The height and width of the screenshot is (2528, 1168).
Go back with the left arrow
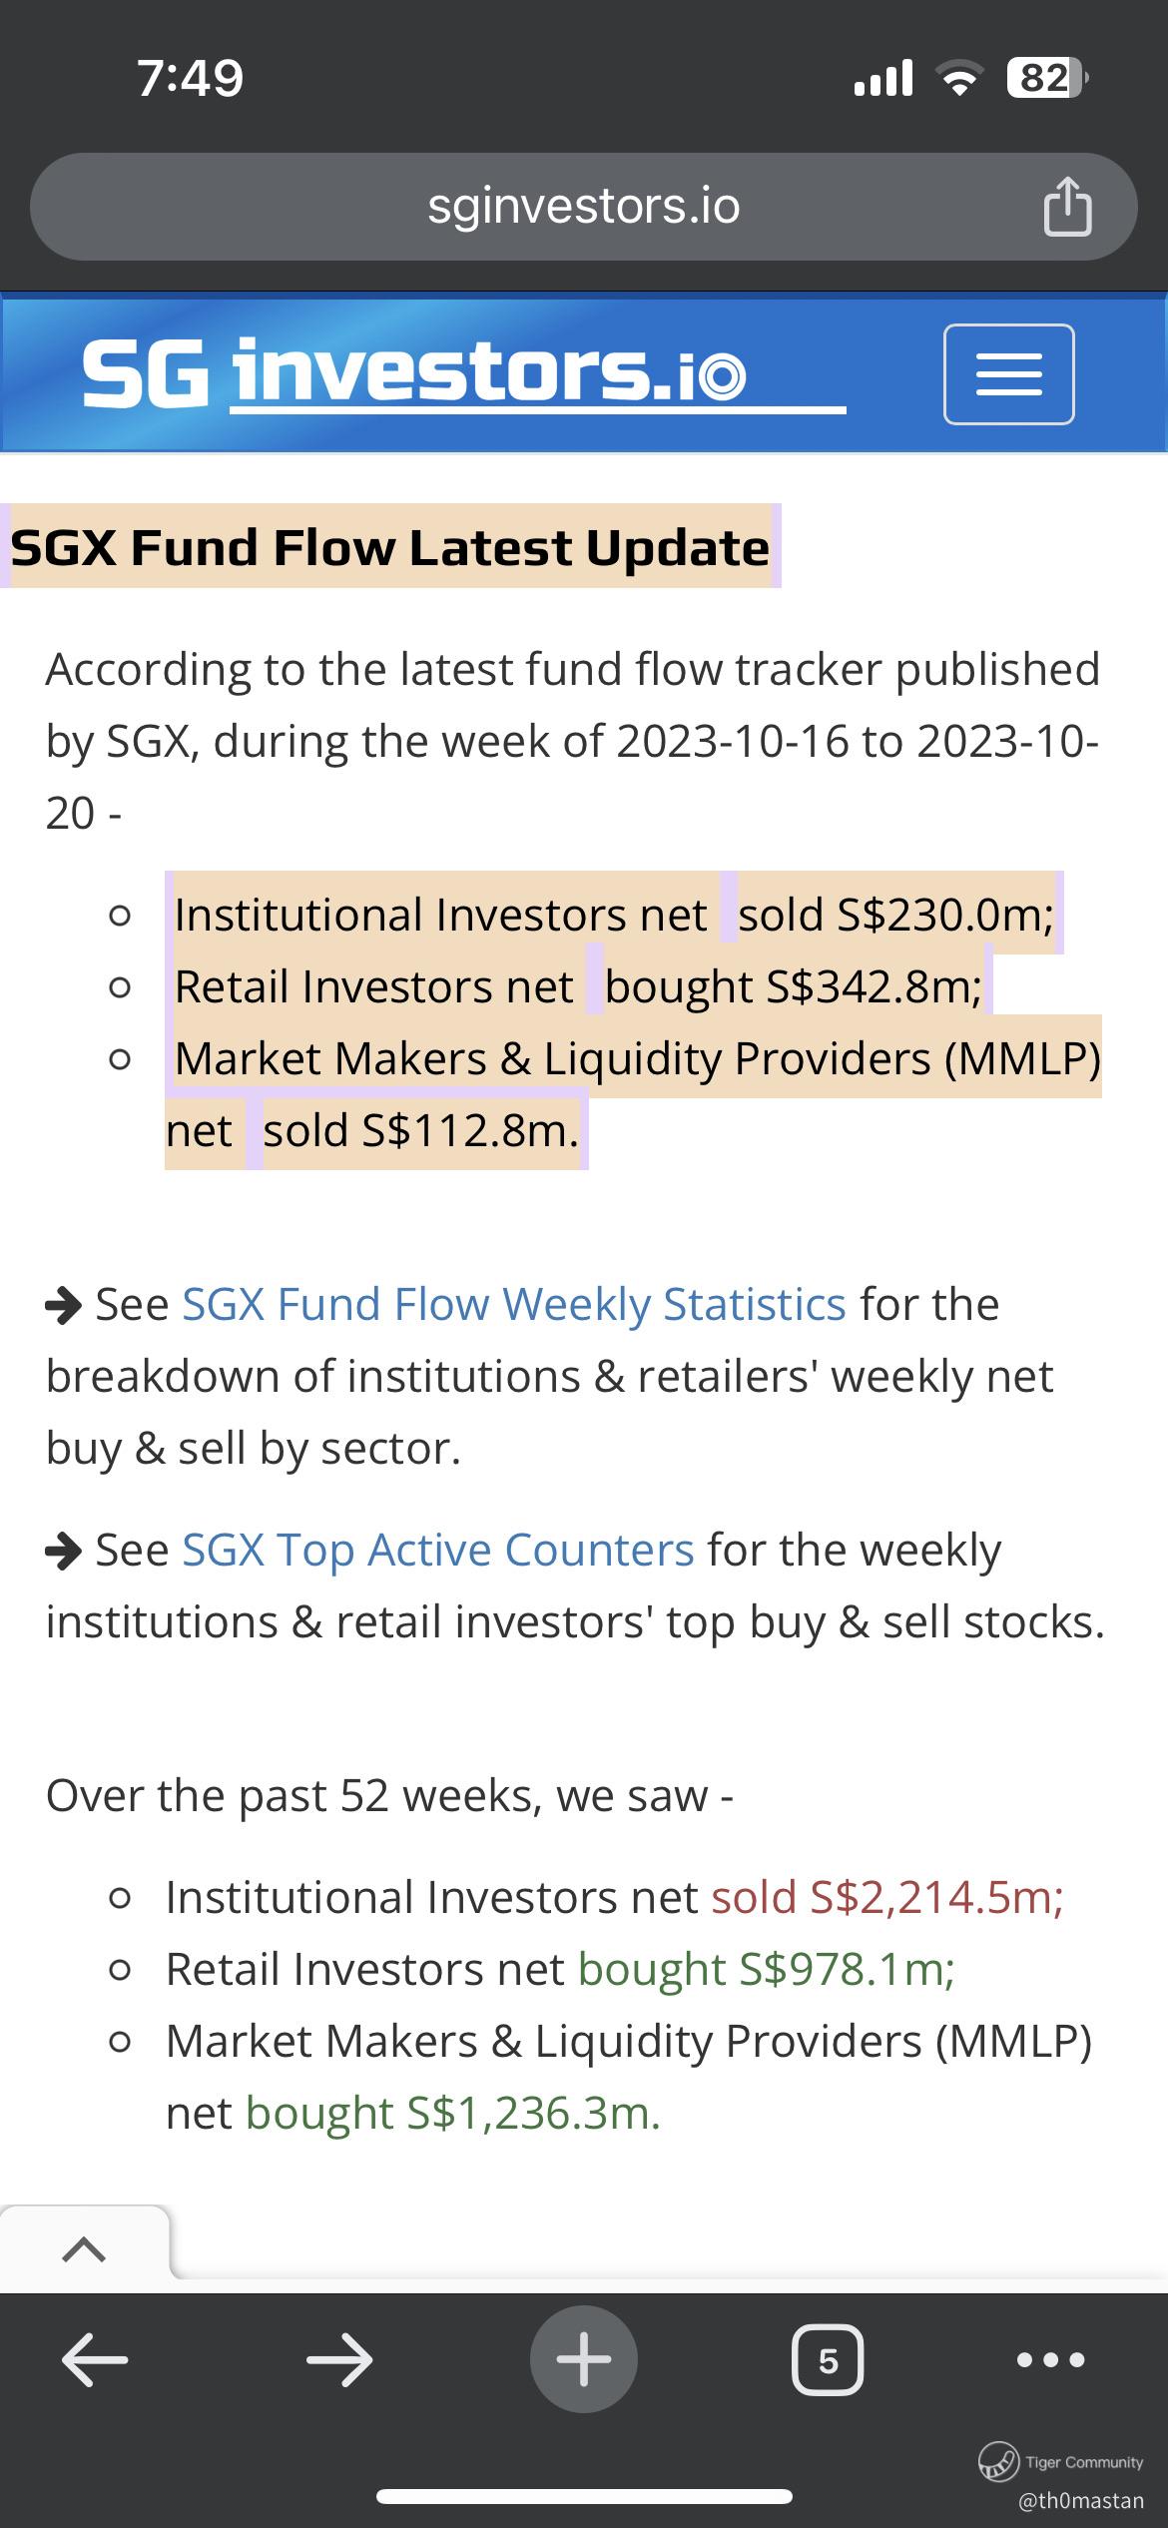point(95,2360)
